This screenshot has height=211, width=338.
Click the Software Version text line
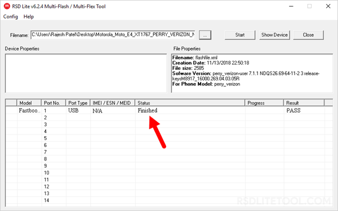tap(246, 73)
